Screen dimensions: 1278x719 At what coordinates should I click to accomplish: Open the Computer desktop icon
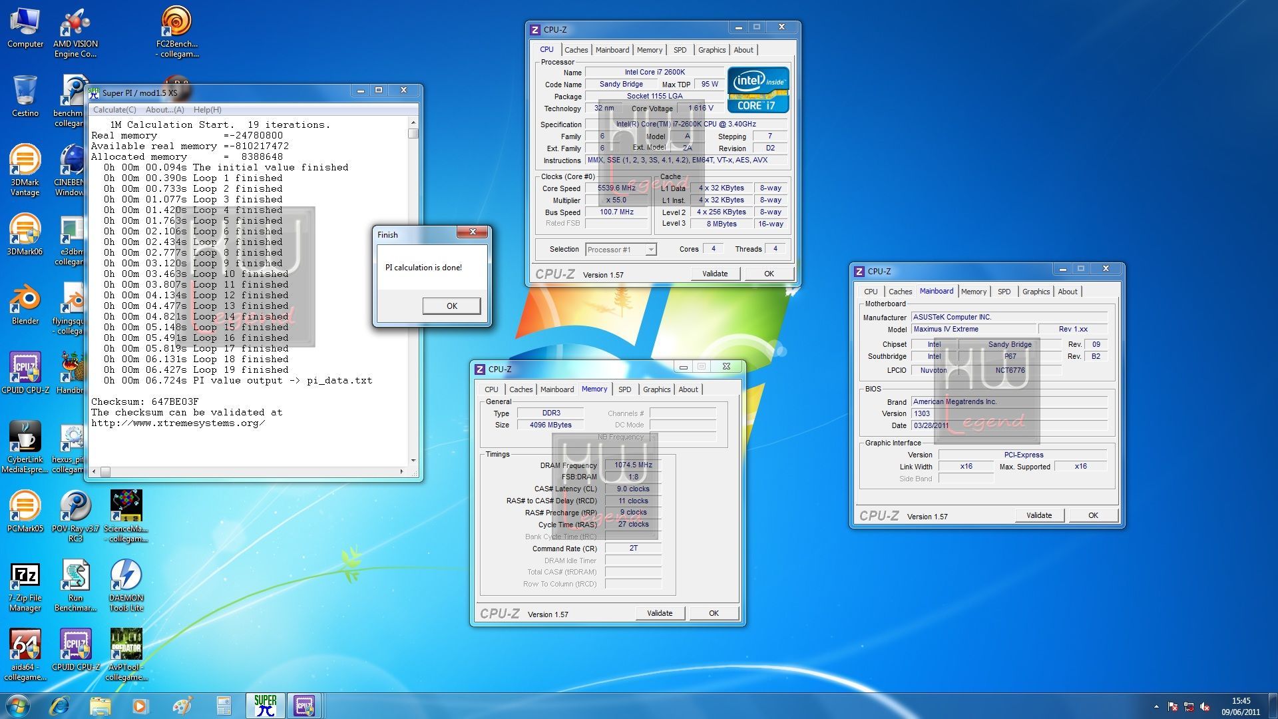(25, 28)
